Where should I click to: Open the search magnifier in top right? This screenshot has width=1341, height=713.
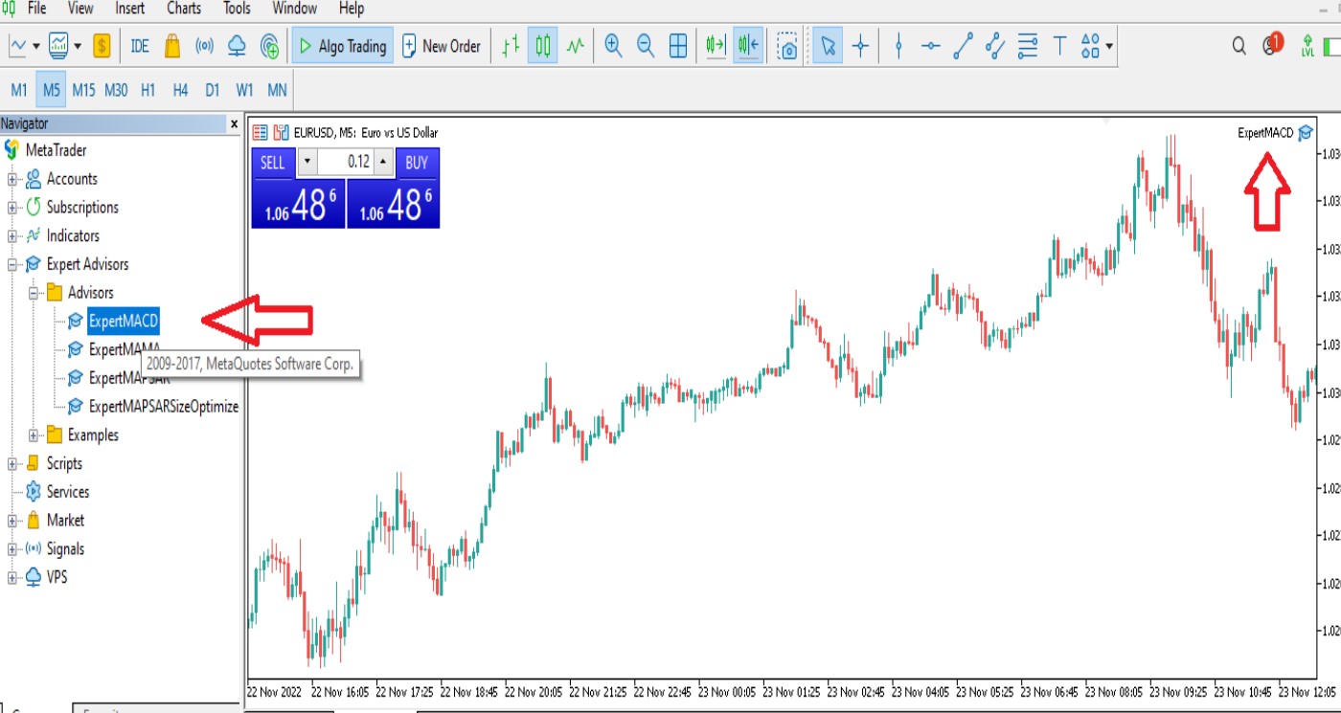(1239, 46)
